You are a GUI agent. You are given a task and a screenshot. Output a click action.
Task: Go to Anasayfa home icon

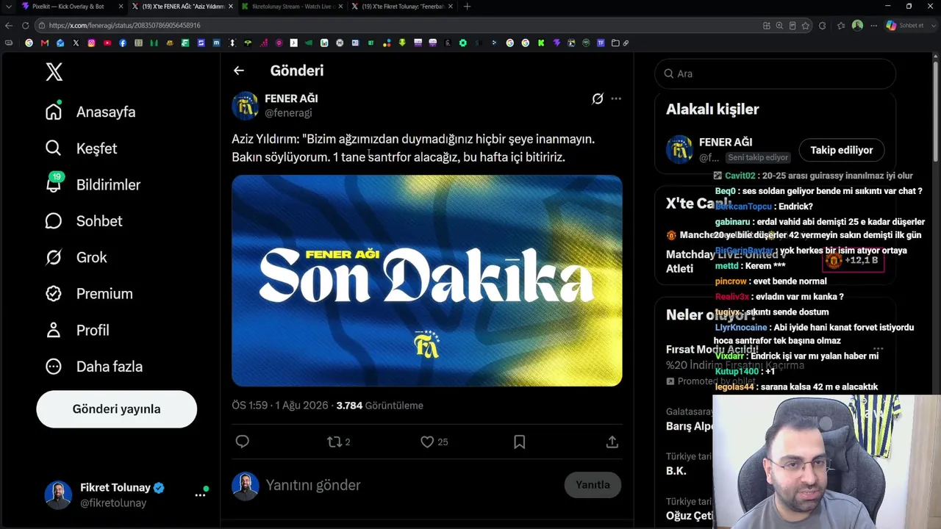click(53, 112)
